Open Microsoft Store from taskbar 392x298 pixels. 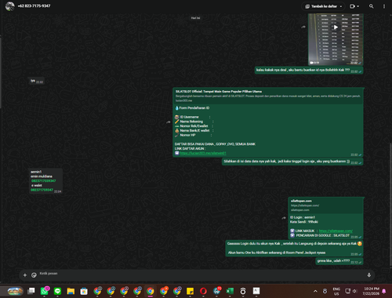tap(84, 291)
